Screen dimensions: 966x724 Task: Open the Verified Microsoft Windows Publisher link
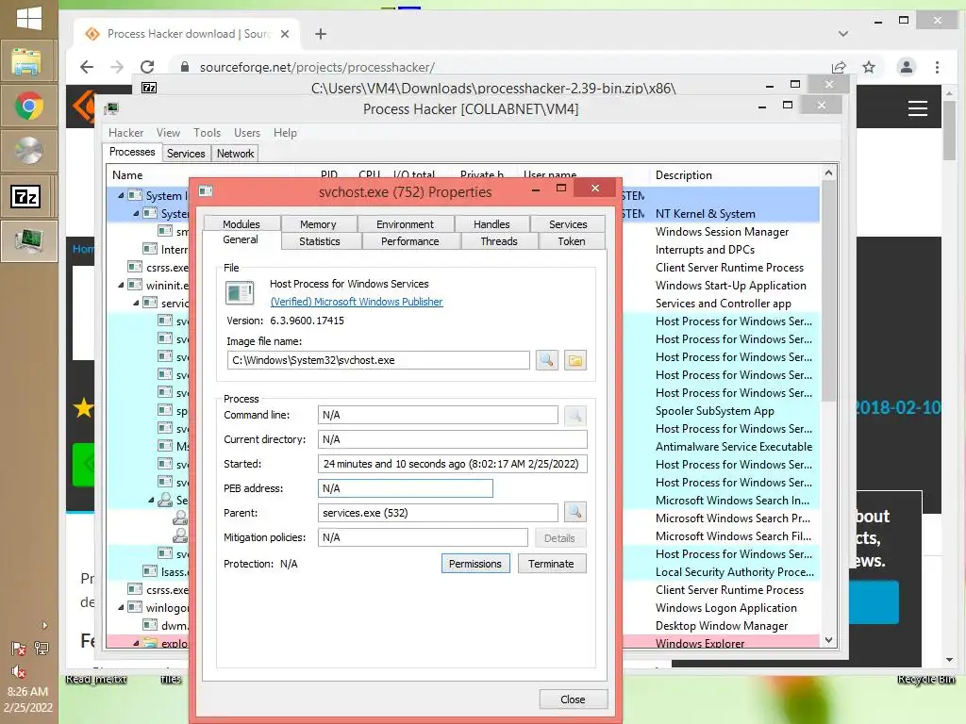tap(356, 302)
